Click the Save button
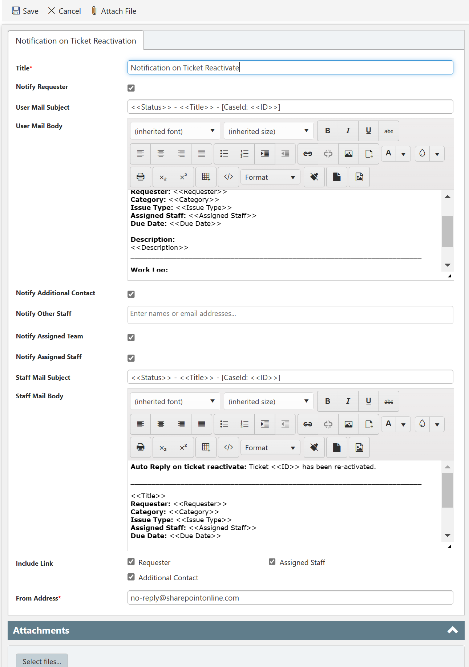The width and height of the screenshot is (469, 667). (x=25, y=11)
